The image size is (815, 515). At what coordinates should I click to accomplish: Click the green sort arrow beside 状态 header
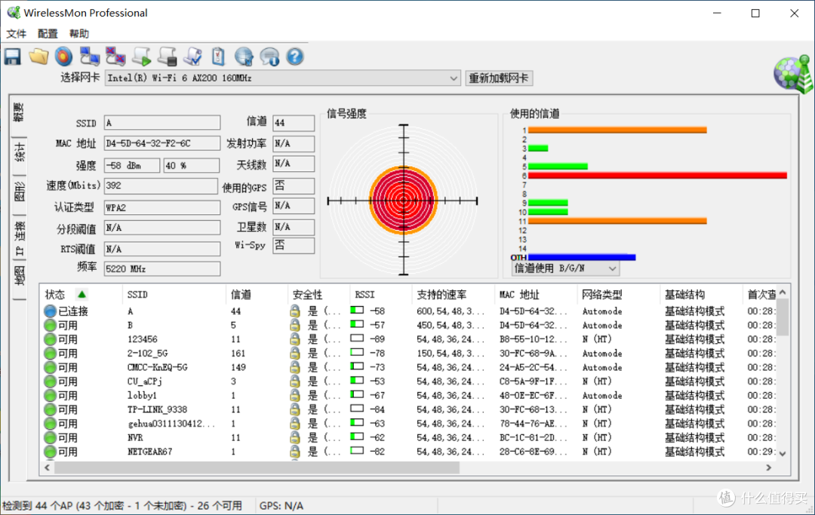click(x=81, y=294)
